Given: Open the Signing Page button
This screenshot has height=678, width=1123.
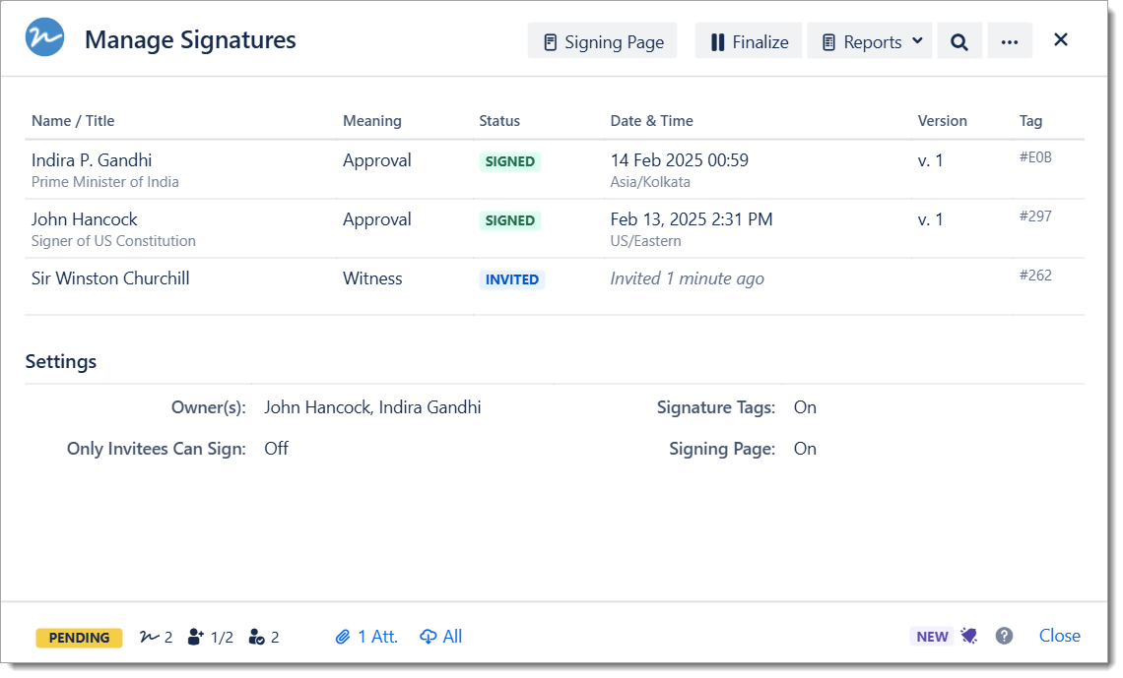Looking at the screenshot, I should click(x=603, y=41).
